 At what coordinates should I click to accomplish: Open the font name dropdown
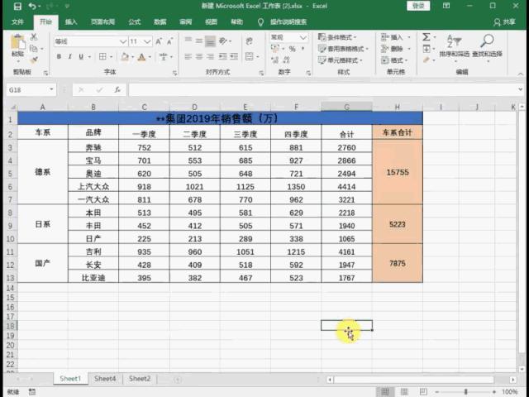coord(123,41)
